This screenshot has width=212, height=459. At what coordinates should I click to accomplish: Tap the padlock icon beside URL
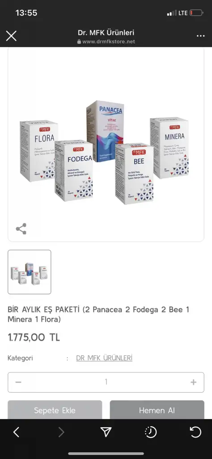[79, 42]
